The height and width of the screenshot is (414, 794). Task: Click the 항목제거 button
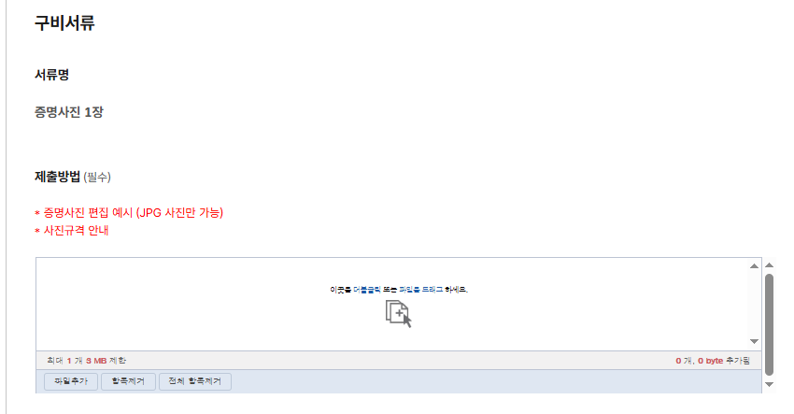128,381
